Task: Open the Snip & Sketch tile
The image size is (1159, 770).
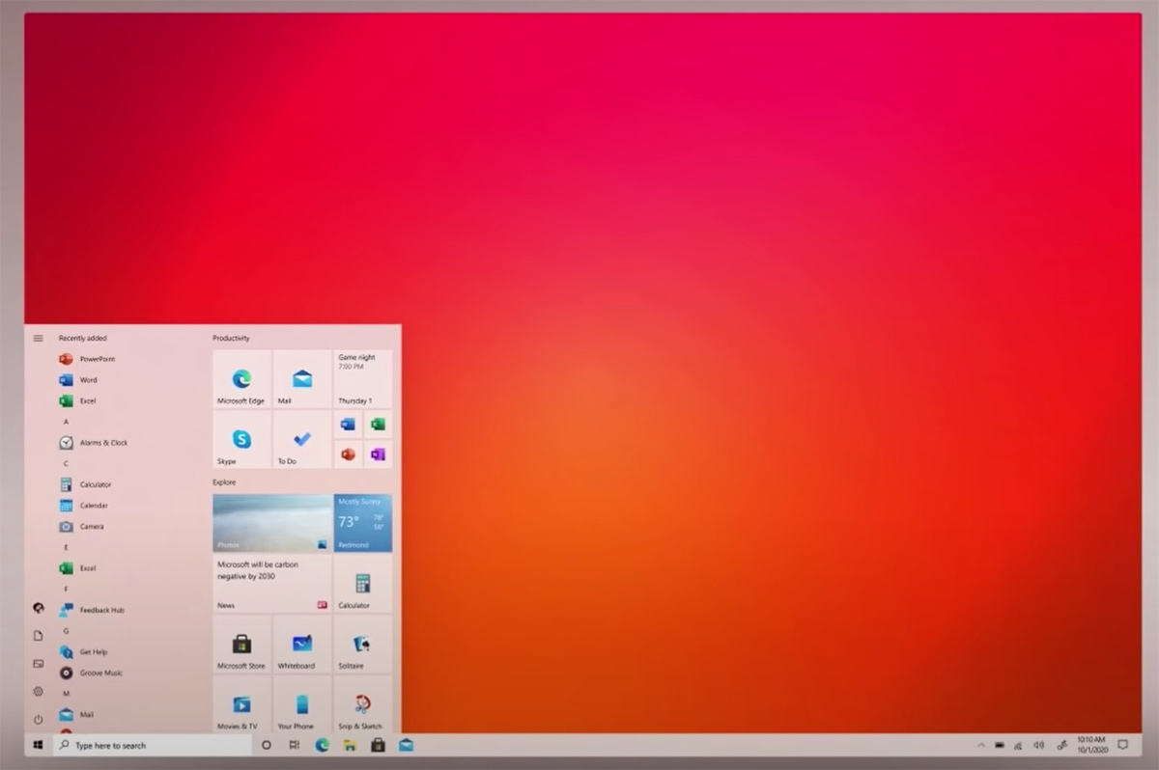Action: (x=362, y=705)
